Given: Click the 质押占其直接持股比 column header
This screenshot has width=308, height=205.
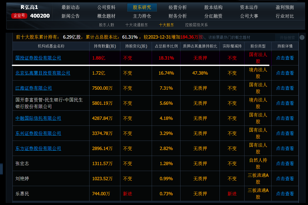Looking at the screenshot, I should click(x=200, y=46).
